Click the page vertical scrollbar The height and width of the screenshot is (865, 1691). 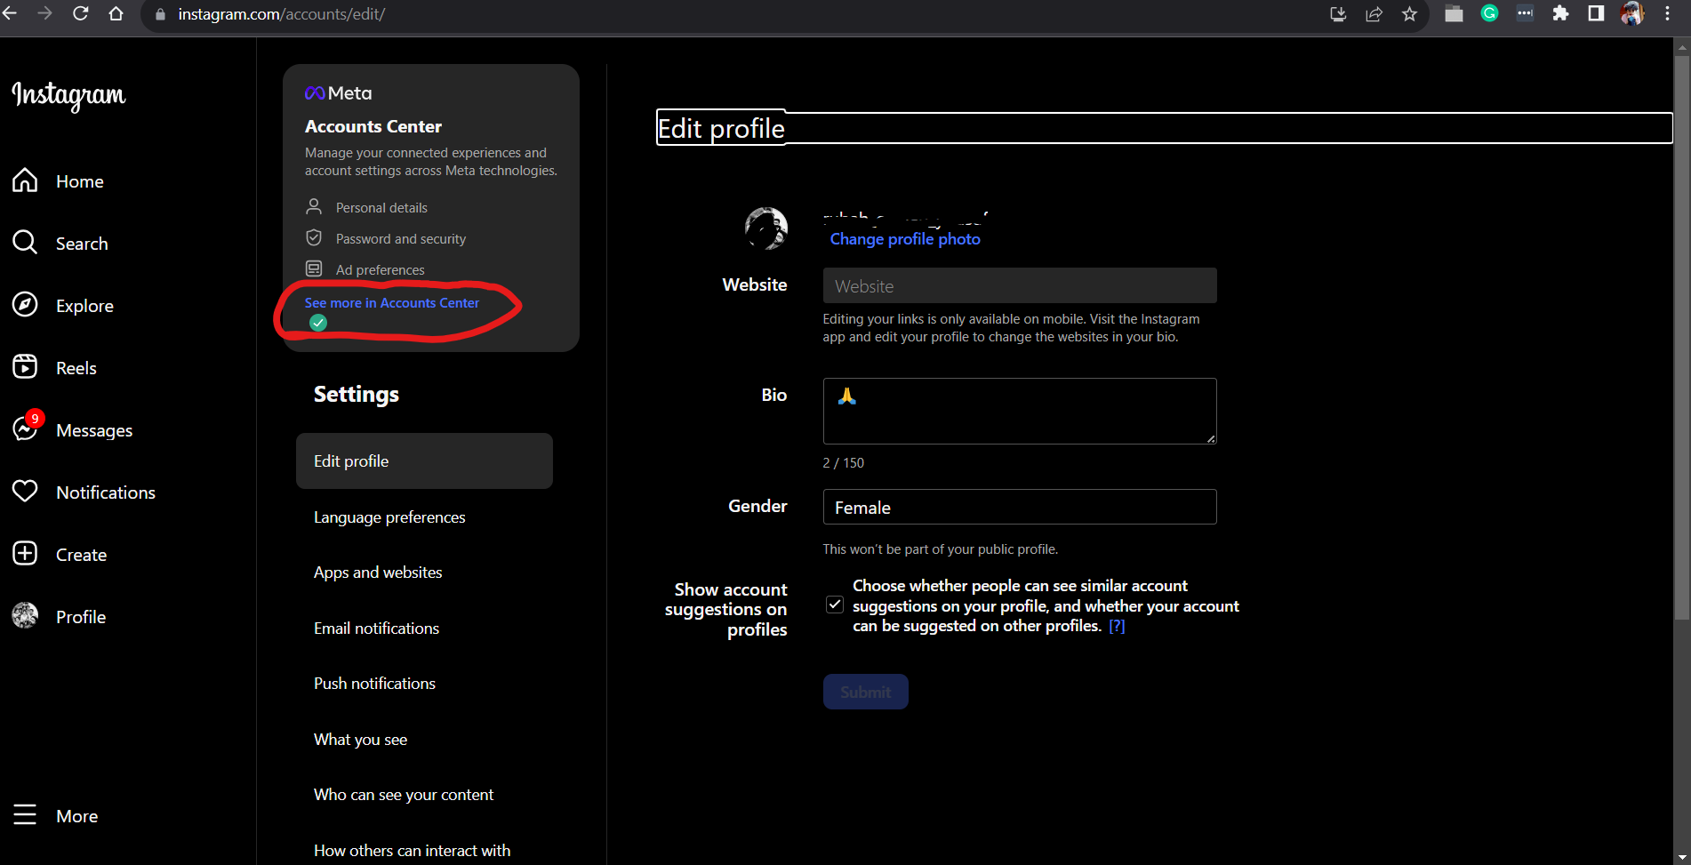[1681, 338]
